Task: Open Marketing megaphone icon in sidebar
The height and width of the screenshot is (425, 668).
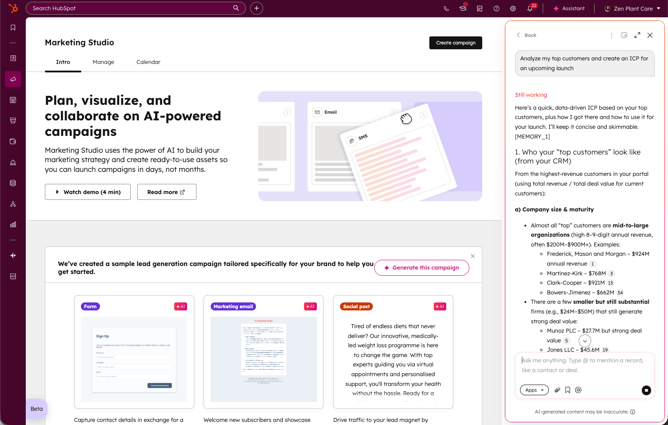Action: pyautogui.click(x=13, y=79)
